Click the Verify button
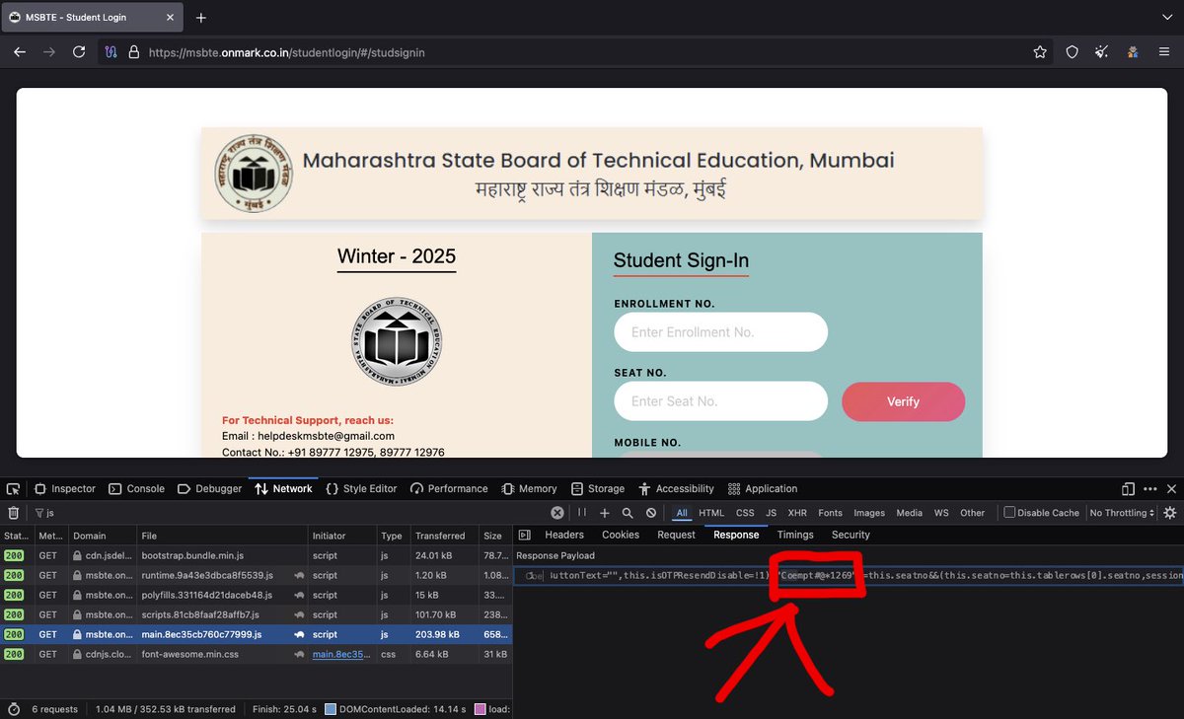Screen dimensions: 1184x719 click(x=903, y=401)
